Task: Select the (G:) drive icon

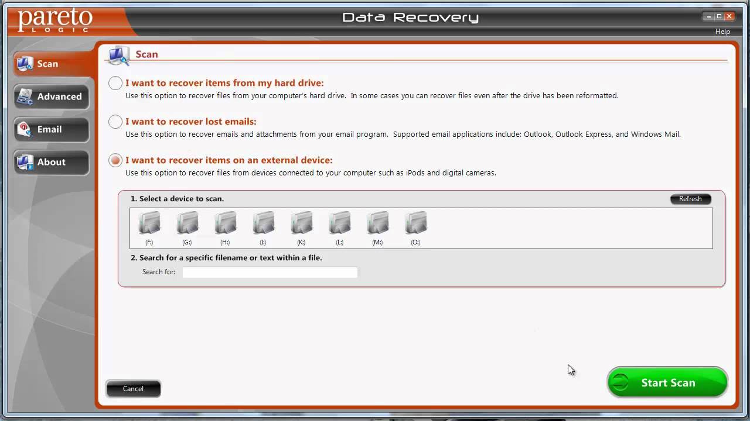Action: (187, 228)
